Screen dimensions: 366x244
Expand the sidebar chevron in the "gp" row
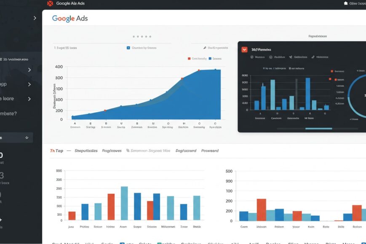pos(29,84)
